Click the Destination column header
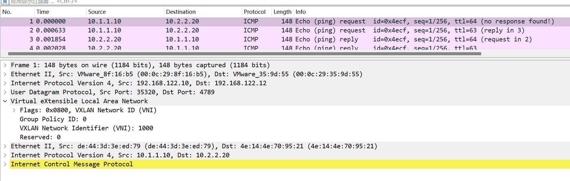Screen dimensions: 570x181 point(203,12)
